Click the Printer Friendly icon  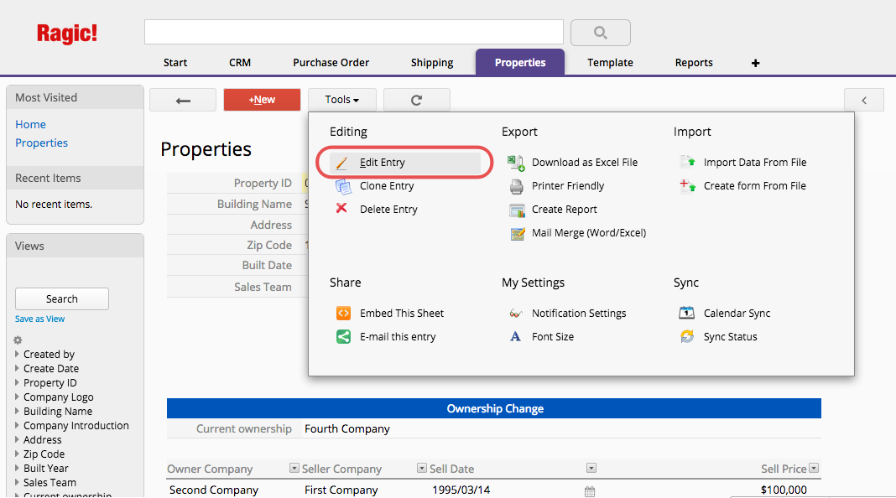[x=516, y=186]
